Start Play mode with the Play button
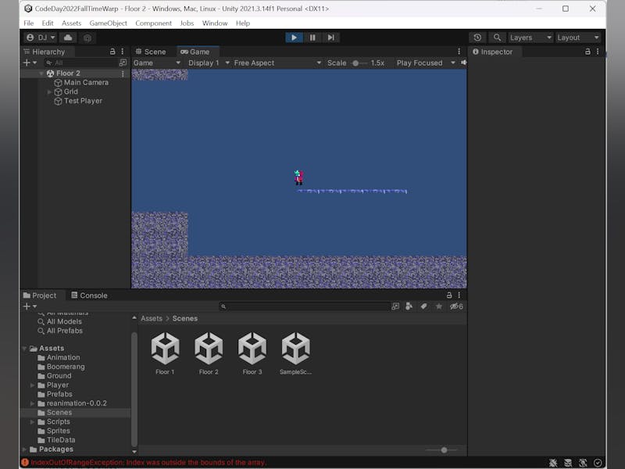This screenshot has height=469, width=625. tap(295, 38)
